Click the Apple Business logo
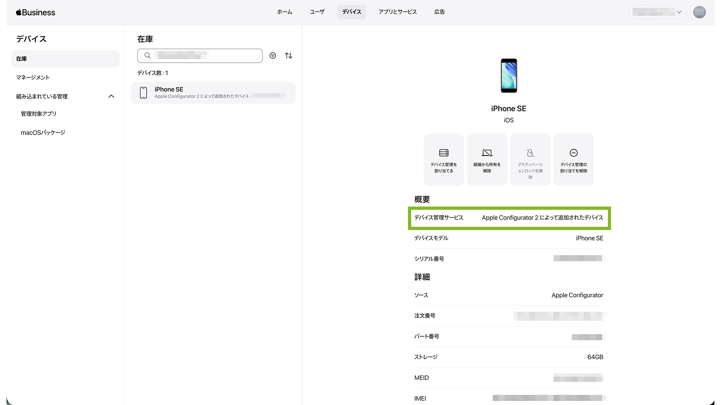The width and height of the screenshot is (721, 405). tap(36, 13)
